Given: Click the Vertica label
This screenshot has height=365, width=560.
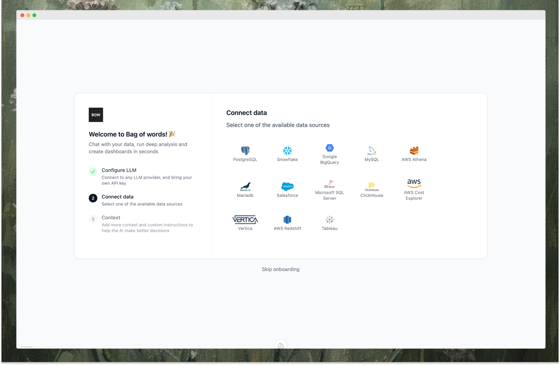Looking at the screenshot, I should coord(245,229).
